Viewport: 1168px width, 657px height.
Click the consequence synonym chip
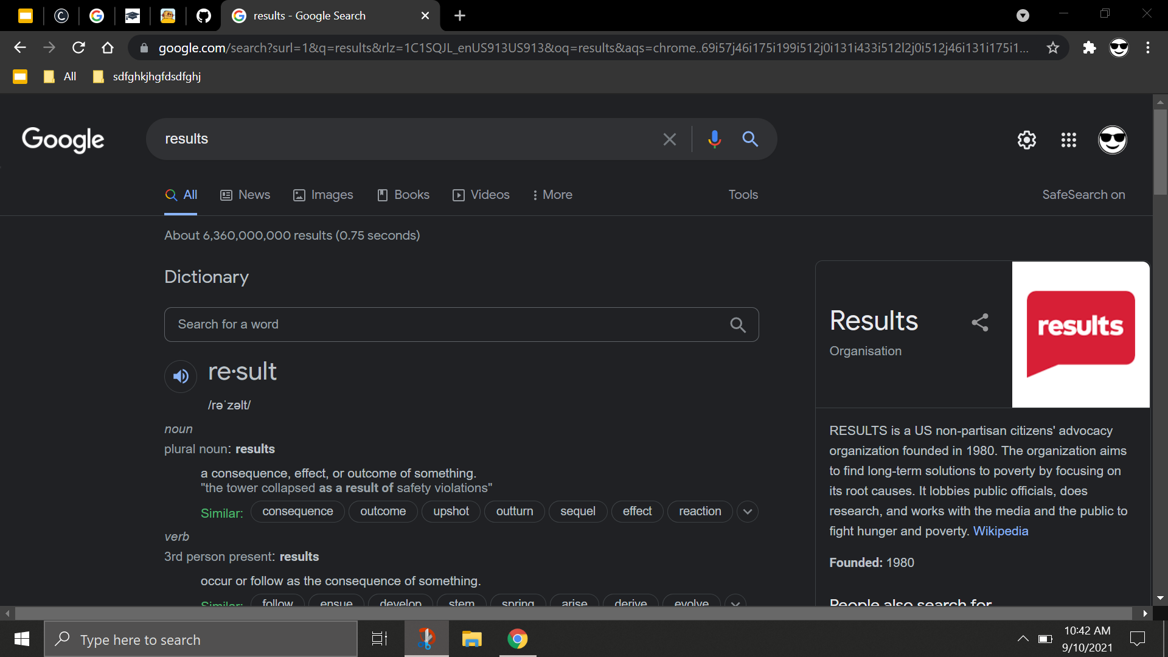pyautogui.click(x=297, y=512)
